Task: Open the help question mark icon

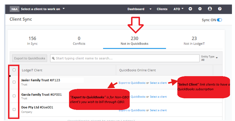Action: pyautogui.click(x=220, y=9)
